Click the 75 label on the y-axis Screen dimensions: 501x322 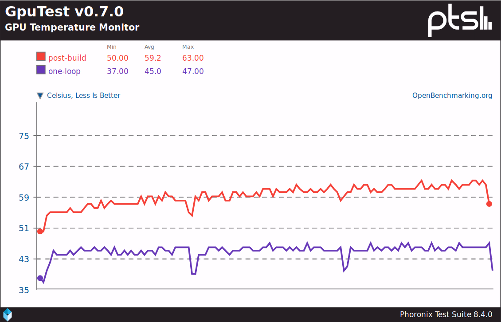coord(24,136)
